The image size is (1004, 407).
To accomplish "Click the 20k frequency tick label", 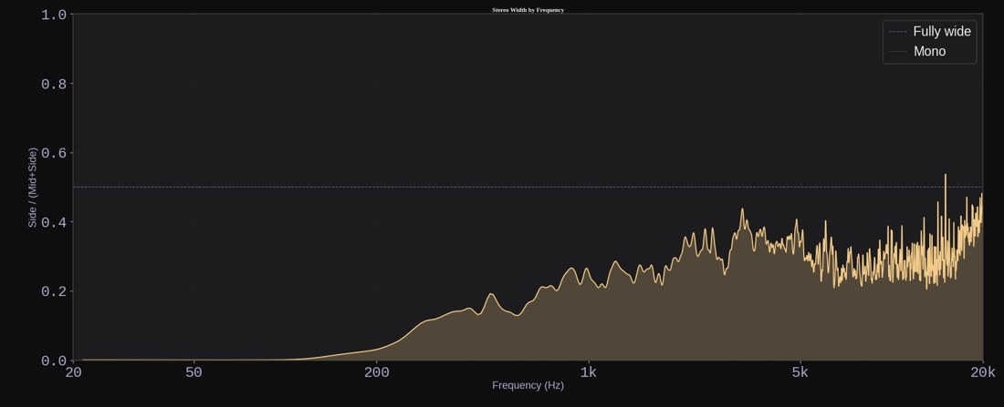I will click(983, 372).
